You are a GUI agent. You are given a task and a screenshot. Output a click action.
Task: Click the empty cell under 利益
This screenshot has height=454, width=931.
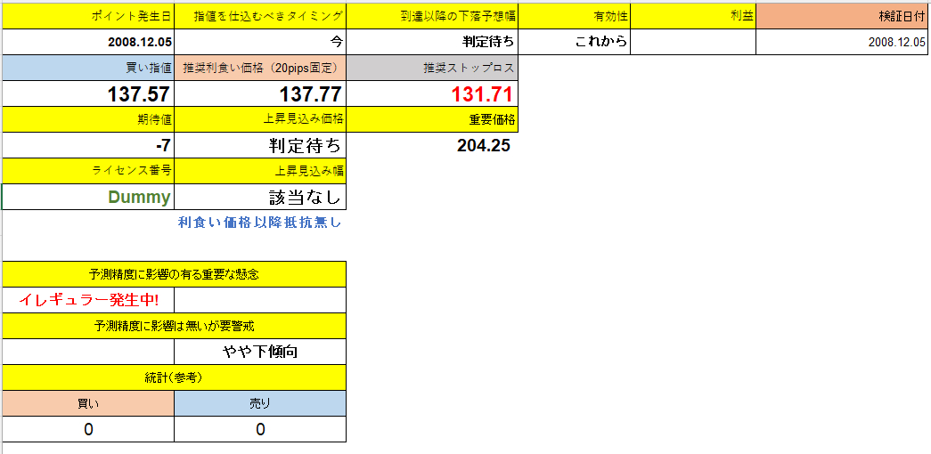693,42
